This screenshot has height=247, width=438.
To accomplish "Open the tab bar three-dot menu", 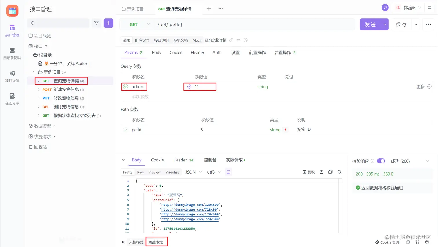I will coord(221,8).
